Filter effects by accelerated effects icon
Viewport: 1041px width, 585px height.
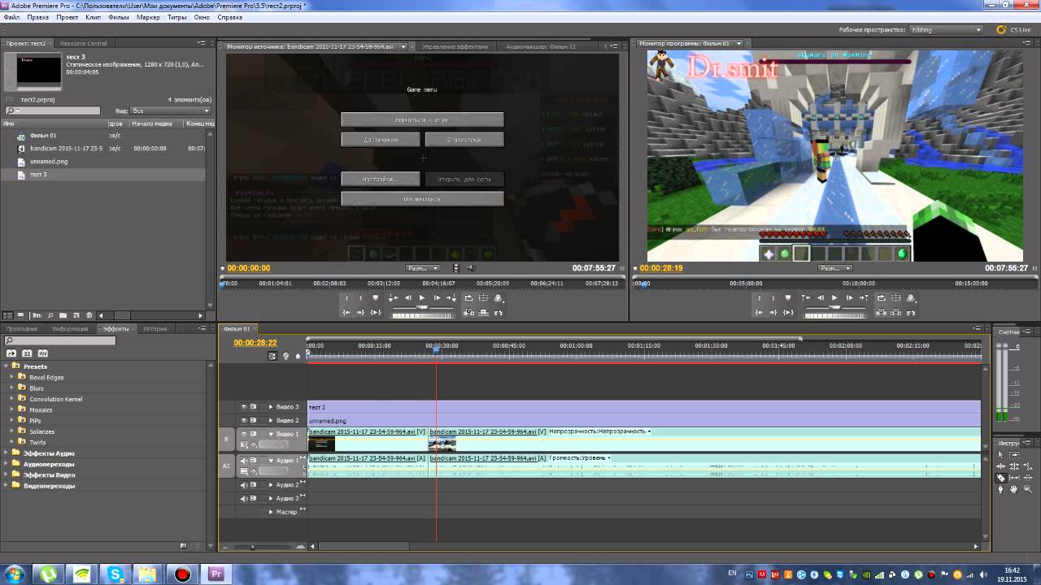pos(11,353)
